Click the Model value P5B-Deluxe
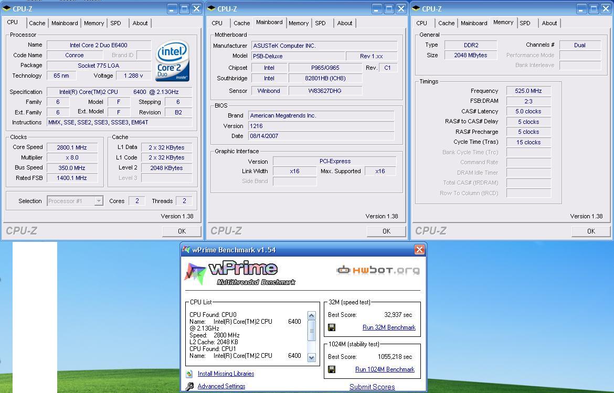614x393 pixels. (x=298, y=56)
